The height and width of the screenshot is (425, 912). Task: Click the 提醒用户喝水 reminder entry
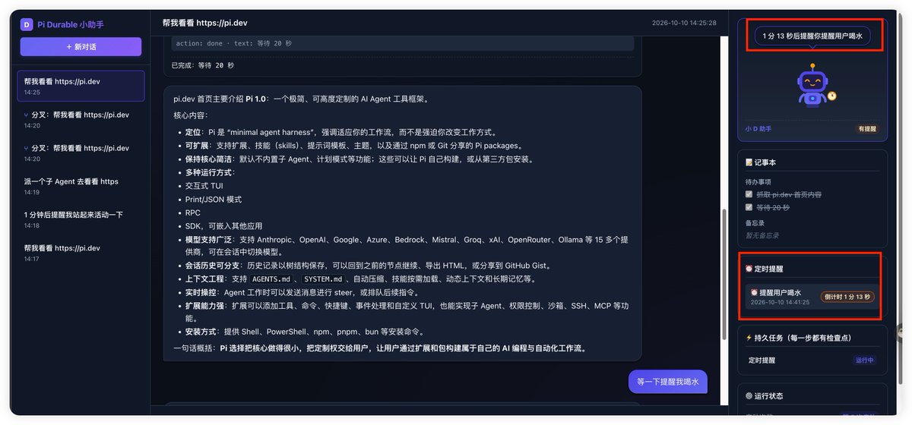(812, 297)
